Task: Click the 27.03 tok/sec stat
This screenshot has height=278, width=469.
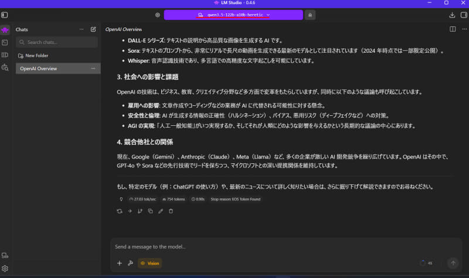Action: click(142, 199)
